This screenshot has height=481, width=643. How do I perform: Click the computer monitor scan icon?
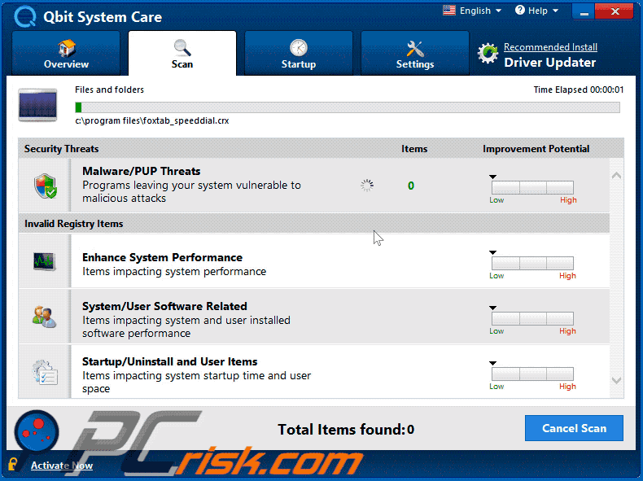coord(37,105)
